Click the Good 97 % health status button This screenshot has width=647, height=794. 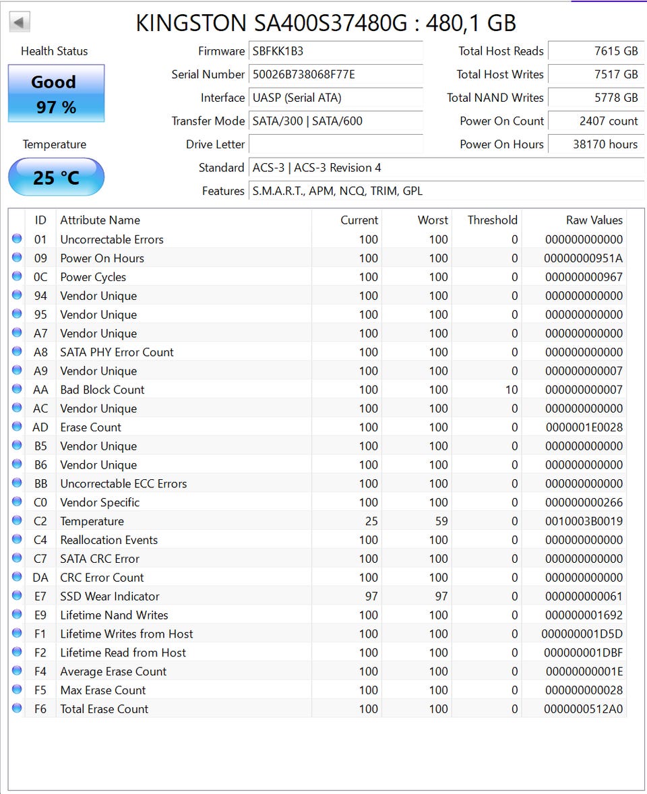(56, 93)
